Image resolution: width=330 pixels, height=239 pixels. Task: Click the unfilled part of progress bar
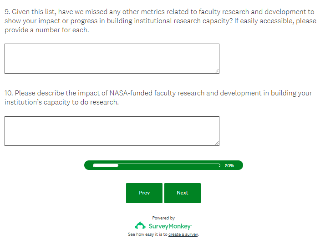pos(168,165)
